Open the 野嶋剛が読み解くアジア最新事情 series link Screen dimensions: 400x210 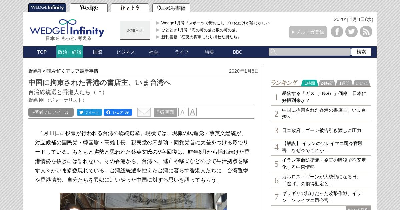[63, 71]
